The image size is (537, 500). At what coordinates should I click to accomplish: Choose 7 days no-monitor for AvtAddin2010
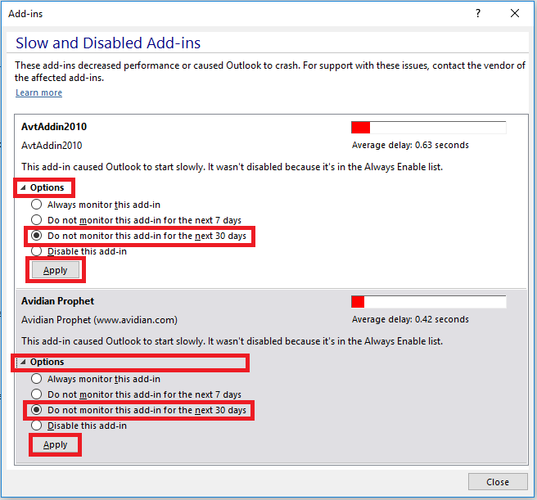[136, 220]
